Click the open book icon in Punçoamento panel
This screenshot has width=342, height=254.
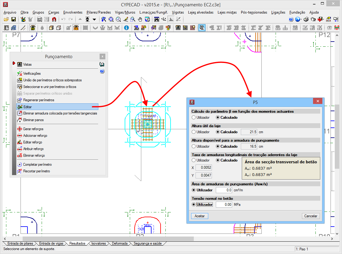102,64
